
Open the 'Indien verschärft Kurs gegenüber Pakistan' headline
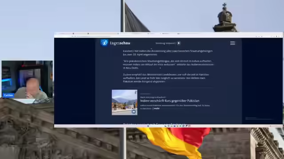[x=170, y=101]
